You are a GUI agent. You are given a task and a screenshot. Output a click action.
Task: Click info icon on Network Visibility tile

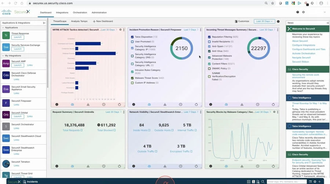click(x=133, y=166)
